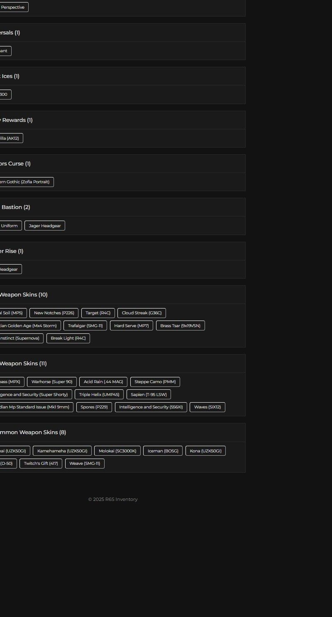This screenshot has height=617, width=332.
Task: Click Steppe Camo (PMM) tag
Action: (155, 382)
